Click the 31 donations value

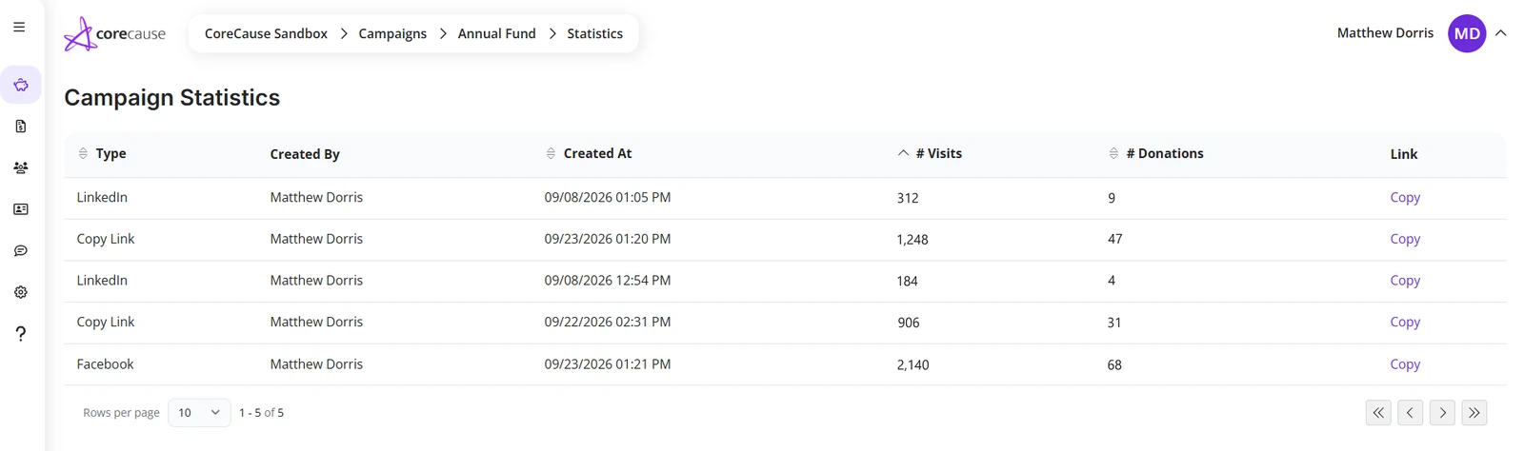(x=1114, y=323)
